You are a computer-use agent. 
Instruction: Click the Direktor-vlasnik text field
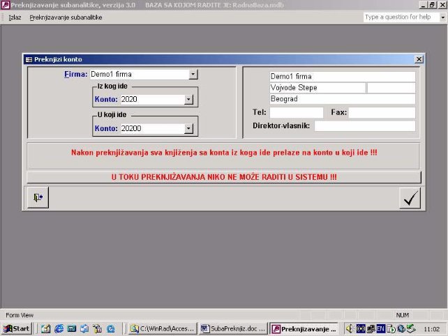click(364, 126)
